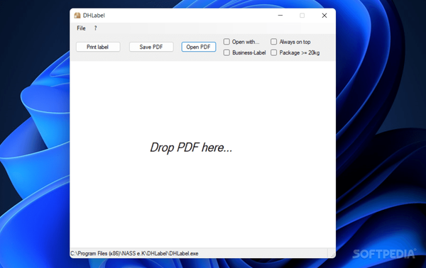Check the Package >= 20kg option
The width and height of the screenshot is (426, 268).
(x=273, y=52)
